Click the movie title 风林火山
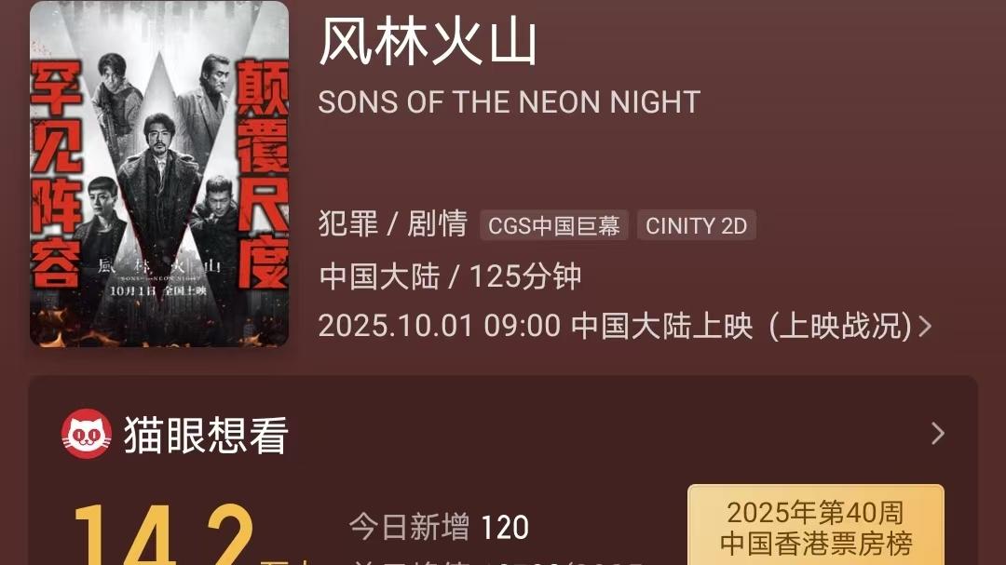The width and height of the screenshot is (1006, 565). point(428,42)
